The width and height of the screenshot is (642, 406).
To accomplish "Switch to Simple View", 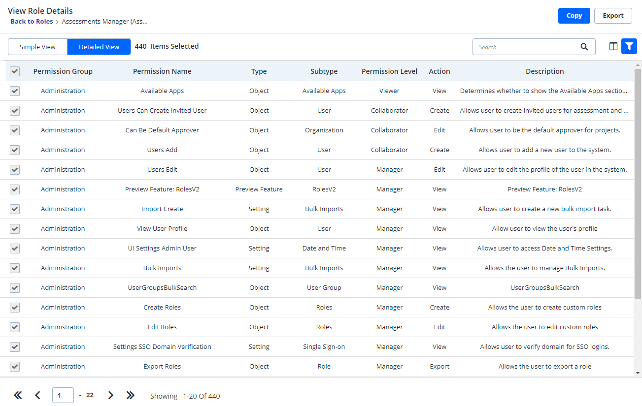I will [37, 46].
